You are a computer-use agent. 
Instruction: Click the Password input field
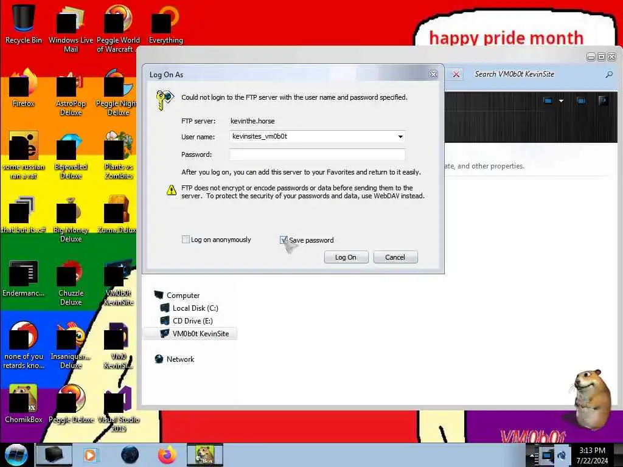pos(317,154)
